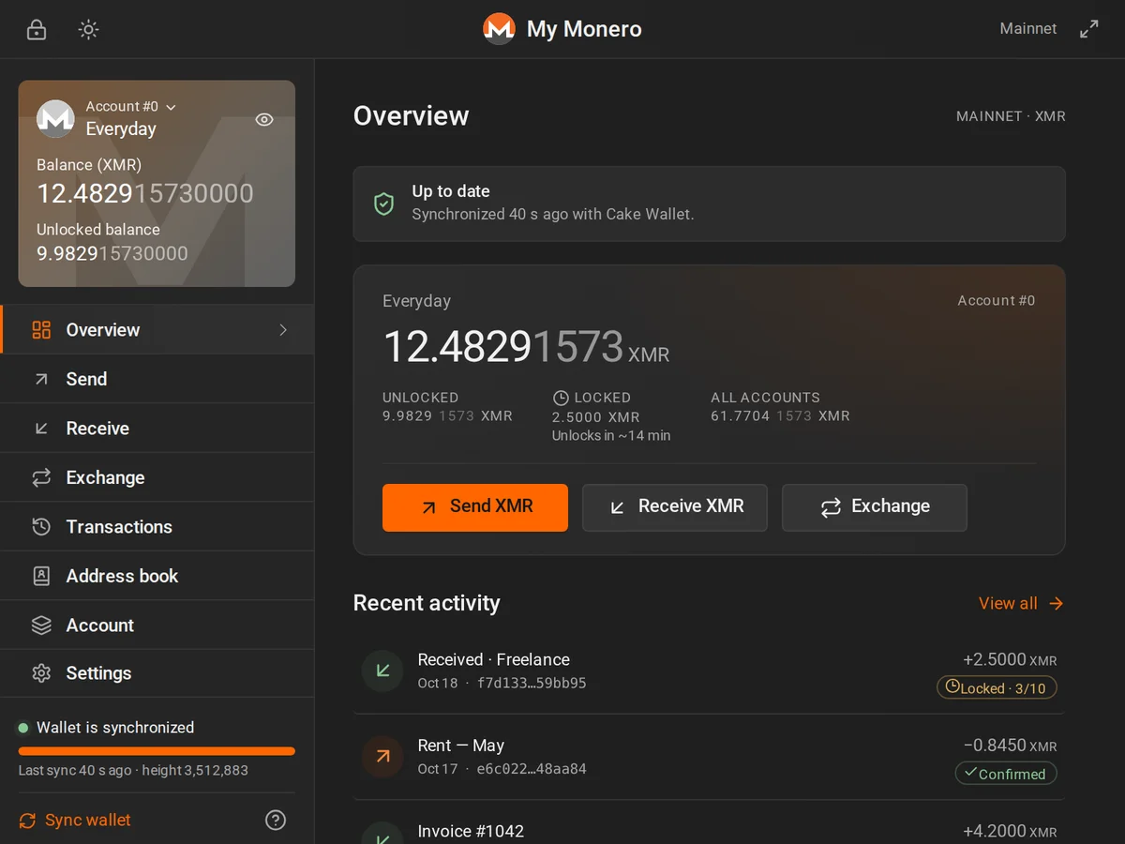Open the Mainnet network selector

[1028, 29]
